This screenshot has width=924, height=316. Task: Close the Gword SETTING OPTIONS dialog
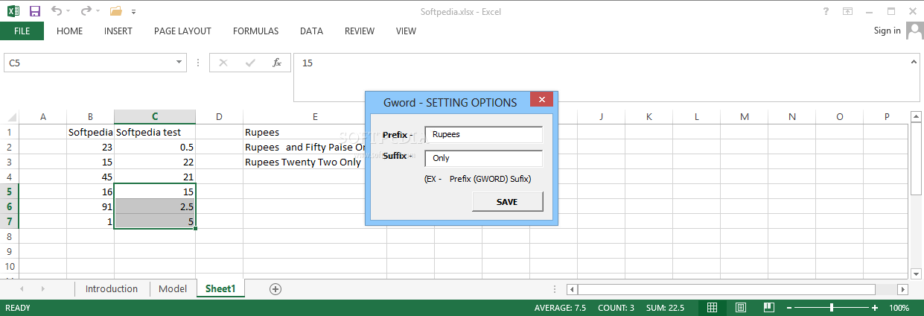point(541,100)
